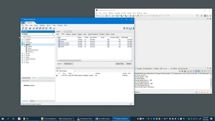The width and height of the screenshot is (215, 121).
Task: Open Task View from the taskbar
Action: click(x=13, y=119)
